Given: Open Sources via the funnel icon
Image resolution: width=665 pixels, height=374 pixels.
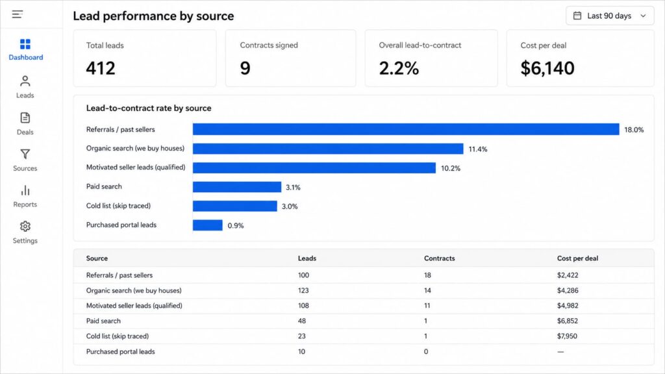Looking at the screenshot, I should coord(25,154).
